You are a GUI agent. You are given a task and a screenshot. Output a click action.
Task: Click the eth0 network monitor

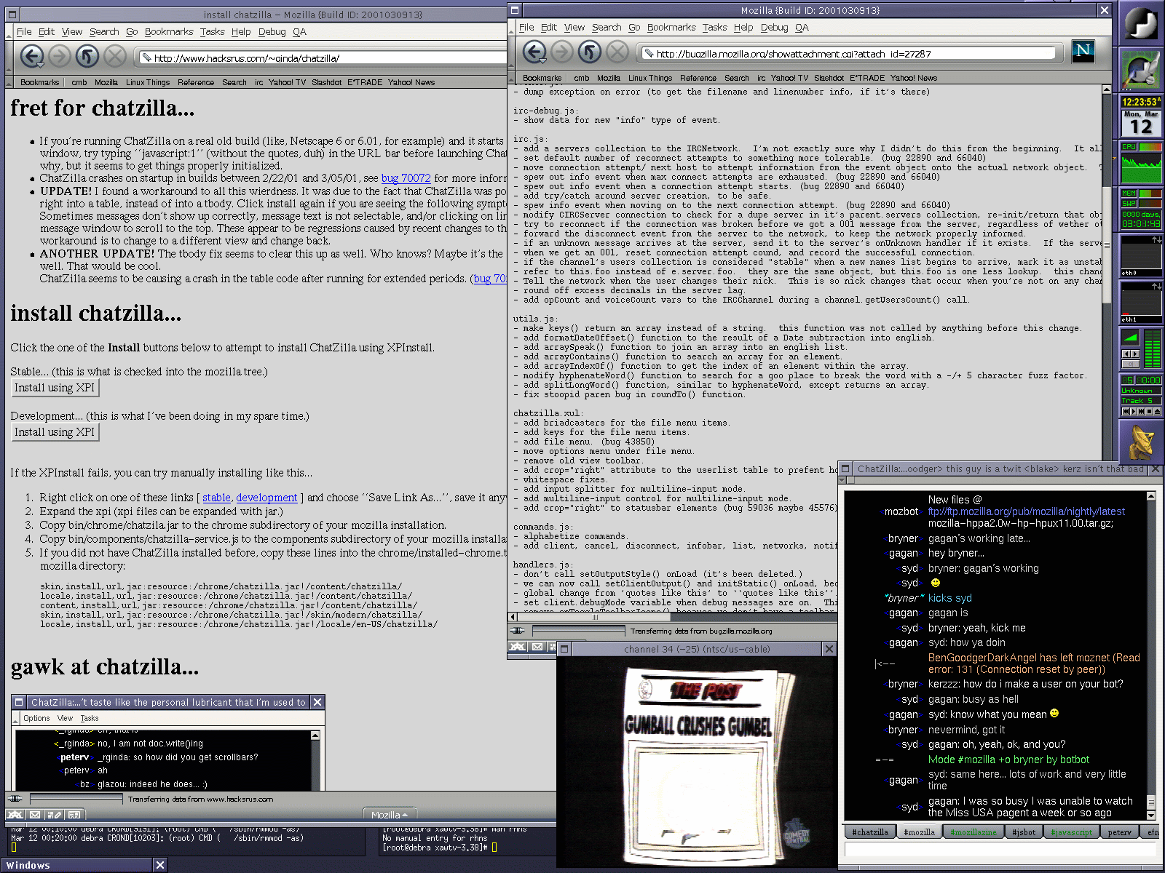tap(1141, 255)
